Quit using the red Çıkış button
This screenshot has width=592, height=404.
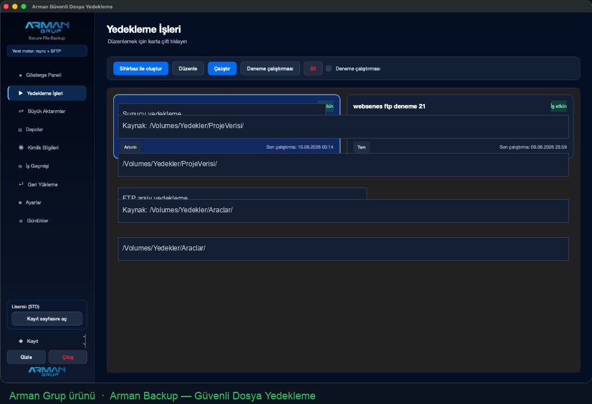click(68, 357)
